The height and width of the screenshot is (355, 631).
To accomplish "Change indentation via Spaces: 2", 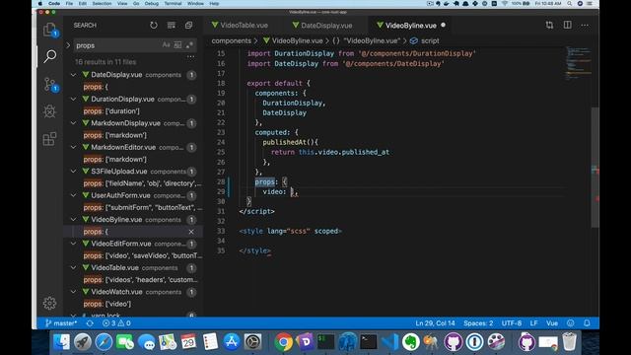I will [478, 323].
